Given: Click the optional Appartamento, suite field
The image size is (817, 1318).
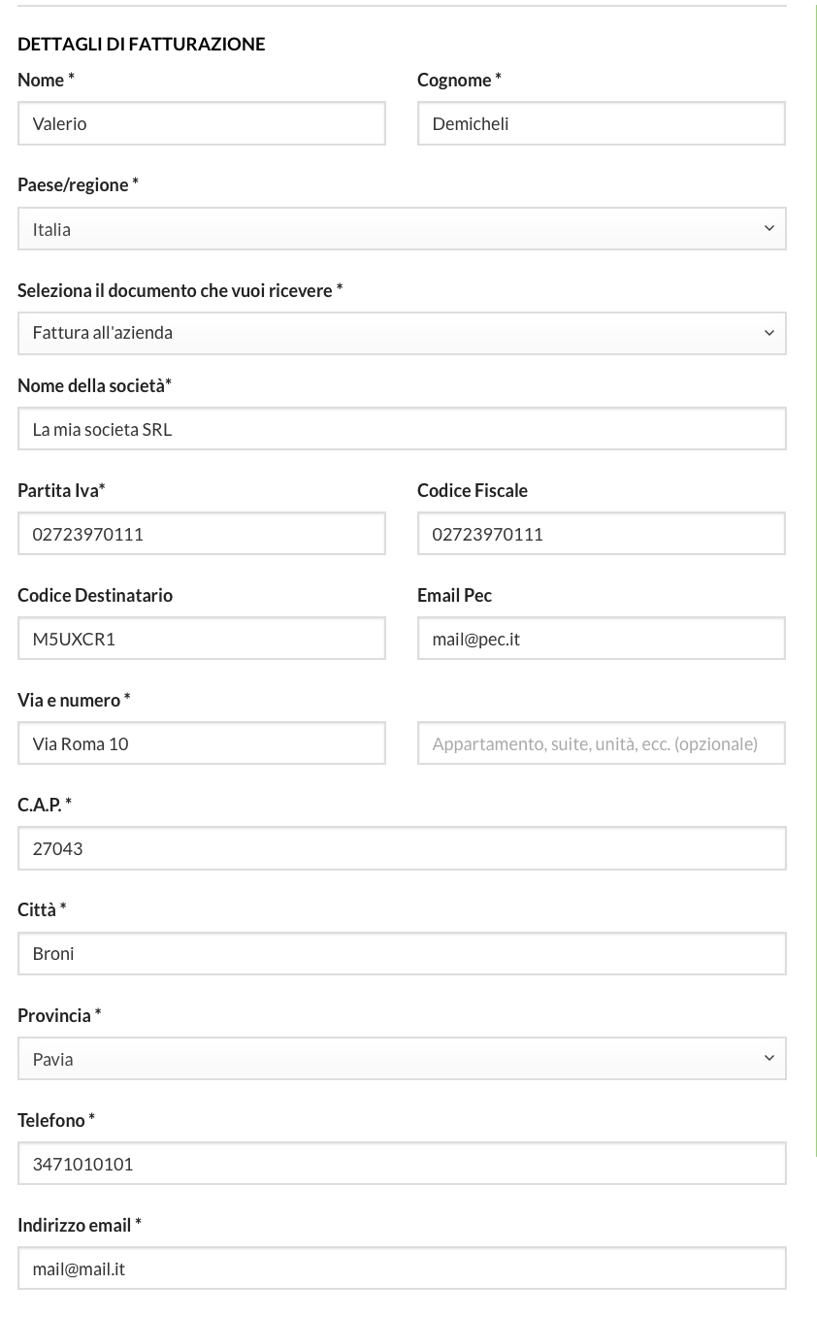Looking at the screenshot, I should pyautogui.click(x=601, y=743).
